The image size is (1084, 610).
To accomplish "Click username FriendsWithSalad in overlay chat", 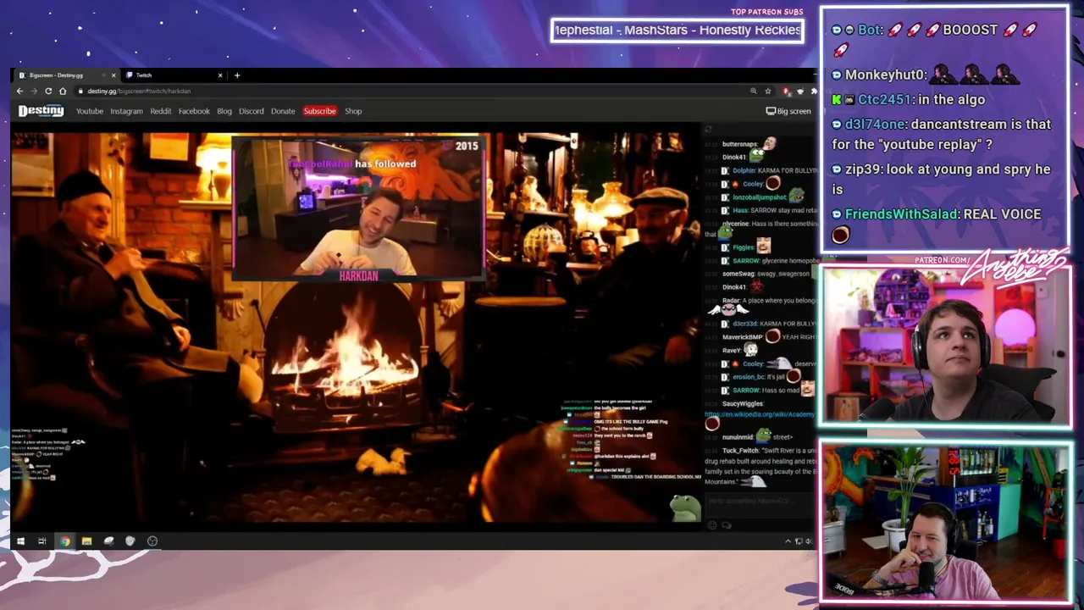I will (x=901, y=214).
